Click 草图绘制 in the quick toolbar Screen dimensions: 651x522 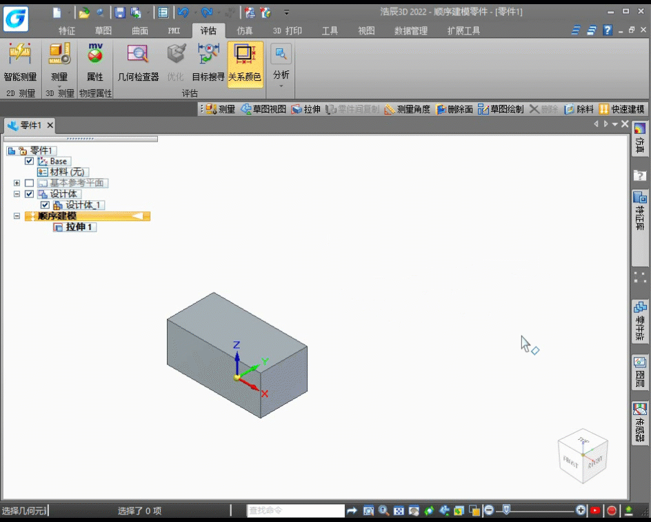[501, 109]
